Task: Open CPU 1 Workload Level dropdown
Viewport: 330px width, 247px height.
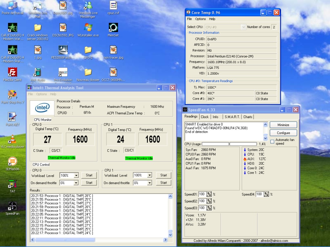Action: (x=150, y=175)
